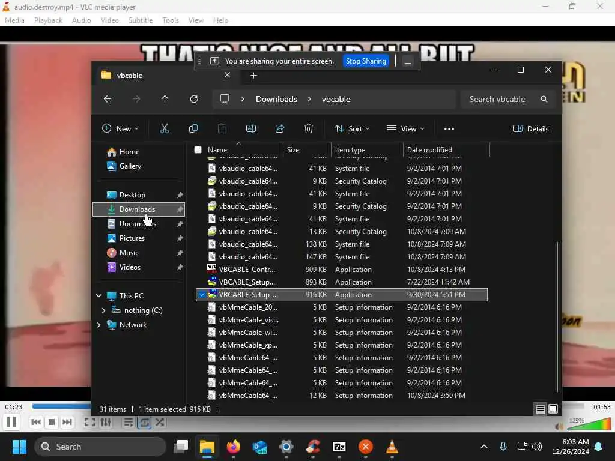Screen dimensions: 615x461
Task: Click Stop Sharing button
Action: 366,61
